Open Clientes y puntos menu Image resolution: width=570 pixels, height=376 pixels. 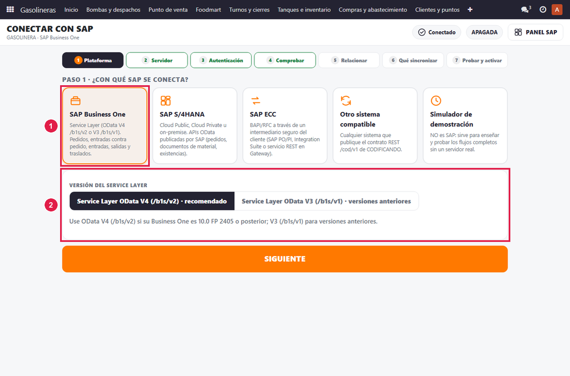coord(438,9)
